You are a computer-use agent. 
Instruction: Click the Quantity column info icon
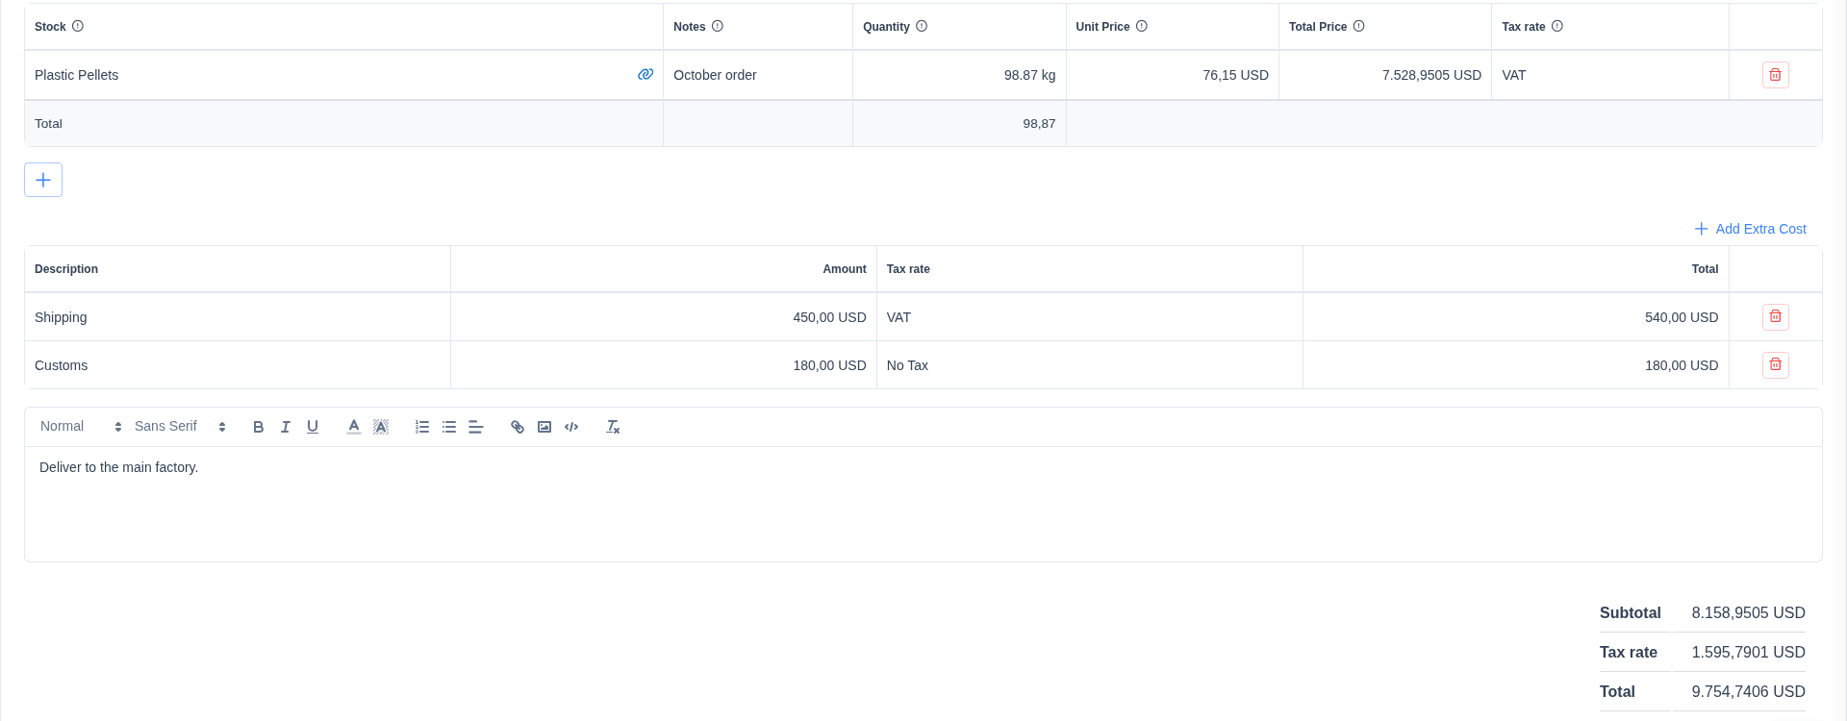point(922,26)
